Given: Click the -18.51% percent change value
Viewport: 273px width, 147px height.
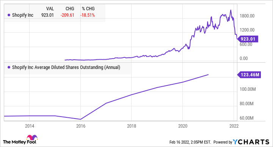Looking at the screenshot, I should pyautogui.click(x=88, y=15).
